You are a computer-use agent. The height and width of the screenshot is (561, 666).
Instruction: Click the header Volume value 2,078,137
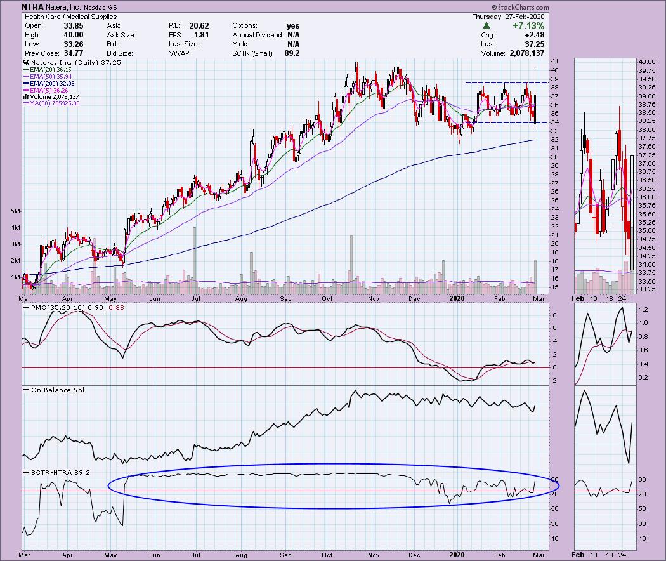click(x=526, y=53)
